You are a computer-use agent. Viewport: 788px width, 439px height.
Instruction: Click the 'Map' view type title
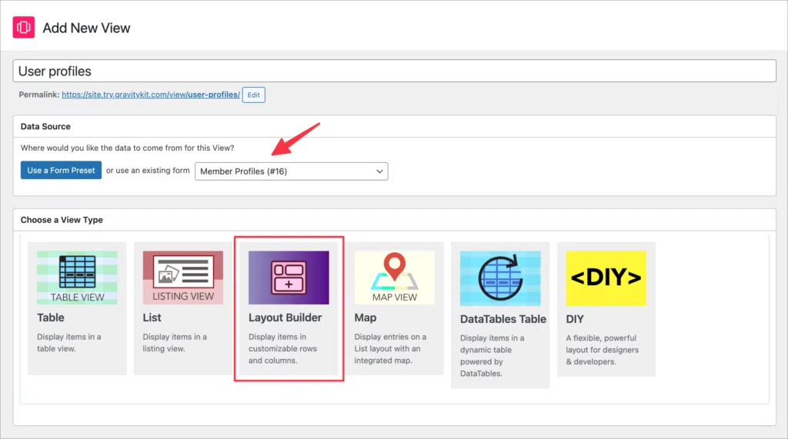[366, 318]
